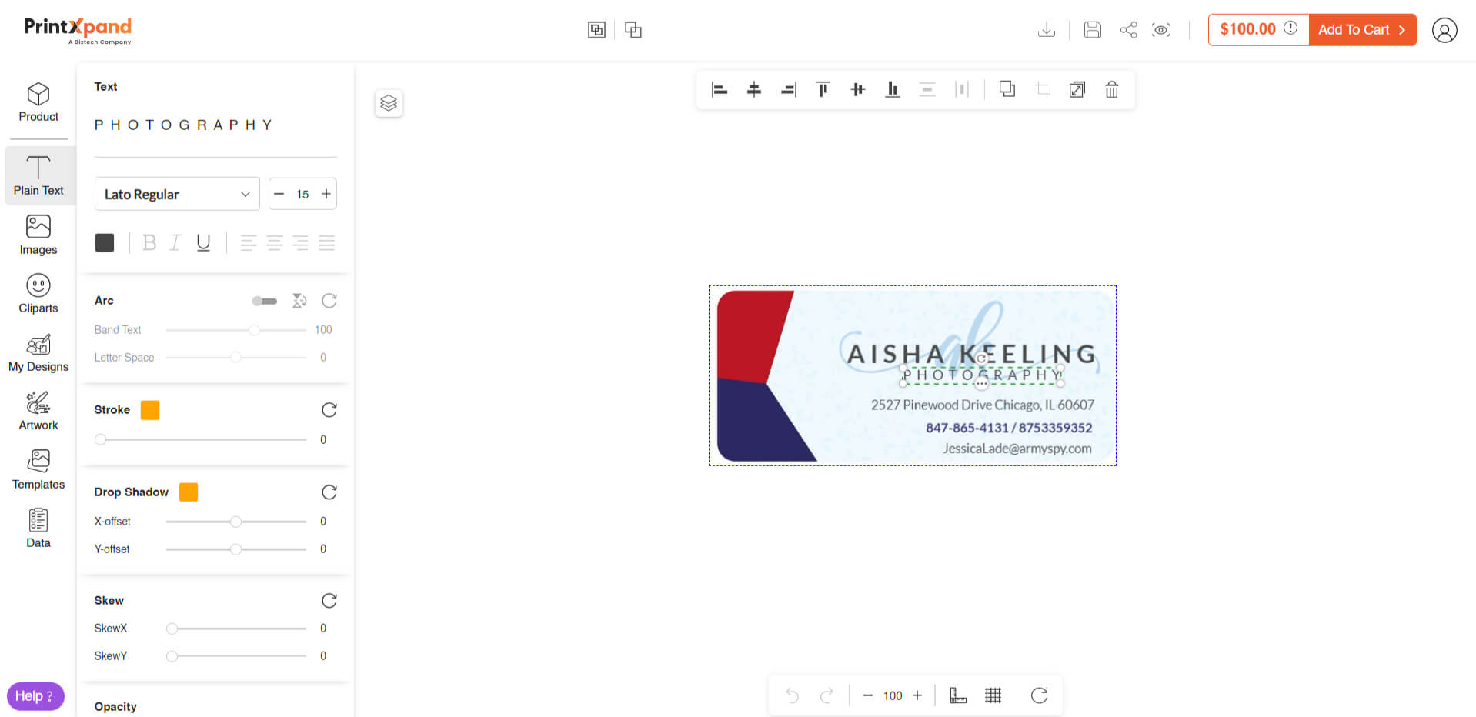Viewport: 1476px width, 717px height.
Task: Increase font size with plus button
Action: click(326, 194)
